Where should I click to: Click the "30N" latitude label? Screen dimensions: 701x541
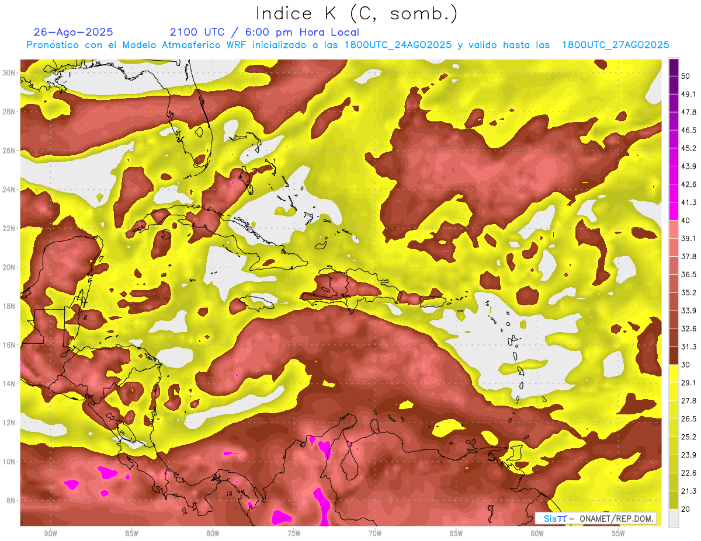coord(10,73)
